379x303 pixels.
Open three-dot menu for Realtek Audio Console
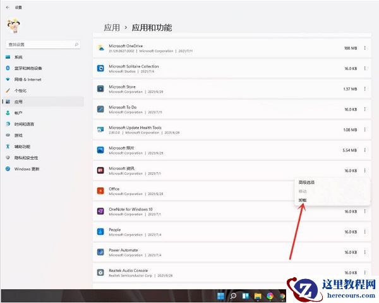pyautogui.click(x=364, y=273)
